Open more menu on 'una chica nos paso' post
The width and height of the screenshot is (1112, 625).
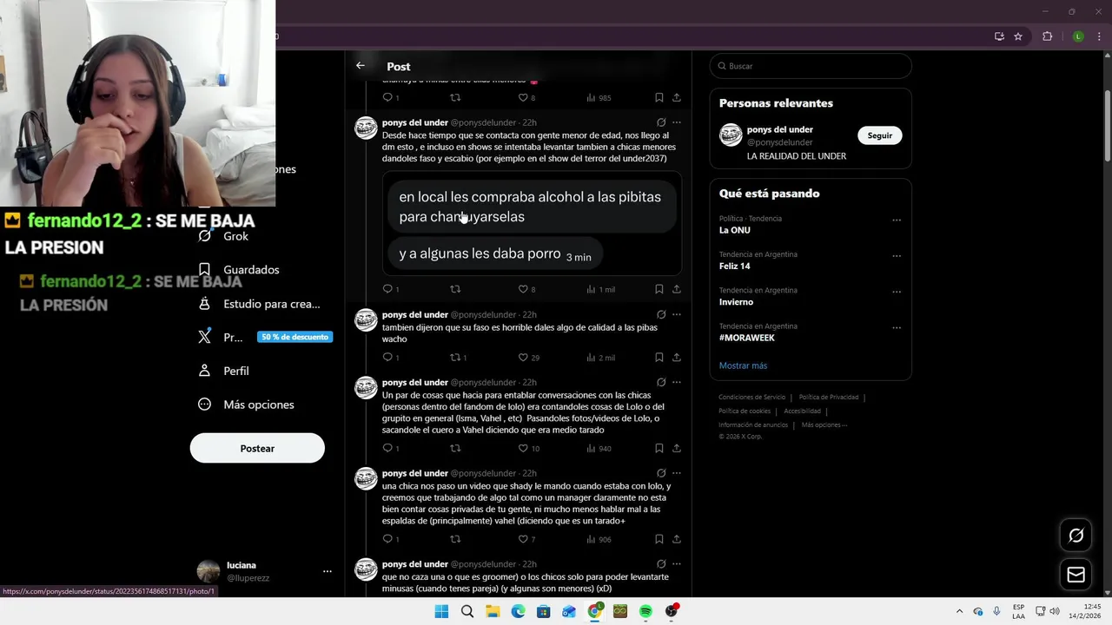pos(677,473)
